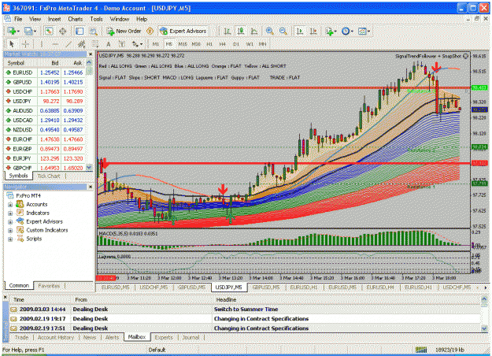Screen dimensions: 492x356
Task: Expand the Accounts tree node
Action: click(x=10, y=205)
